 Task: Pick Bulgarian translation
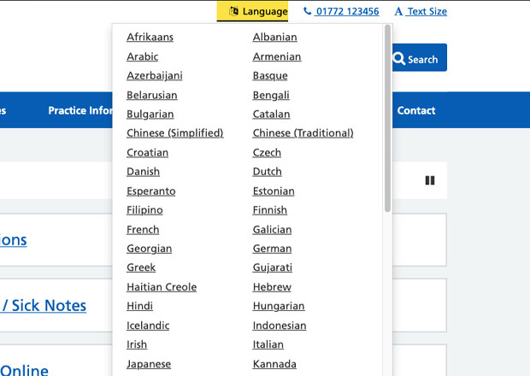(150, 115)
